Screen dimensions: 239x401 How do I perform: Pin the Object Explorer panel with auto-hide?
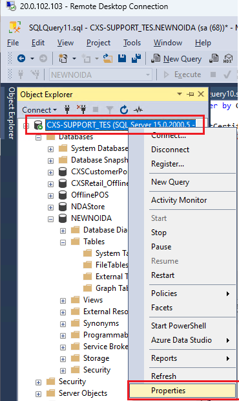(191, 94)
